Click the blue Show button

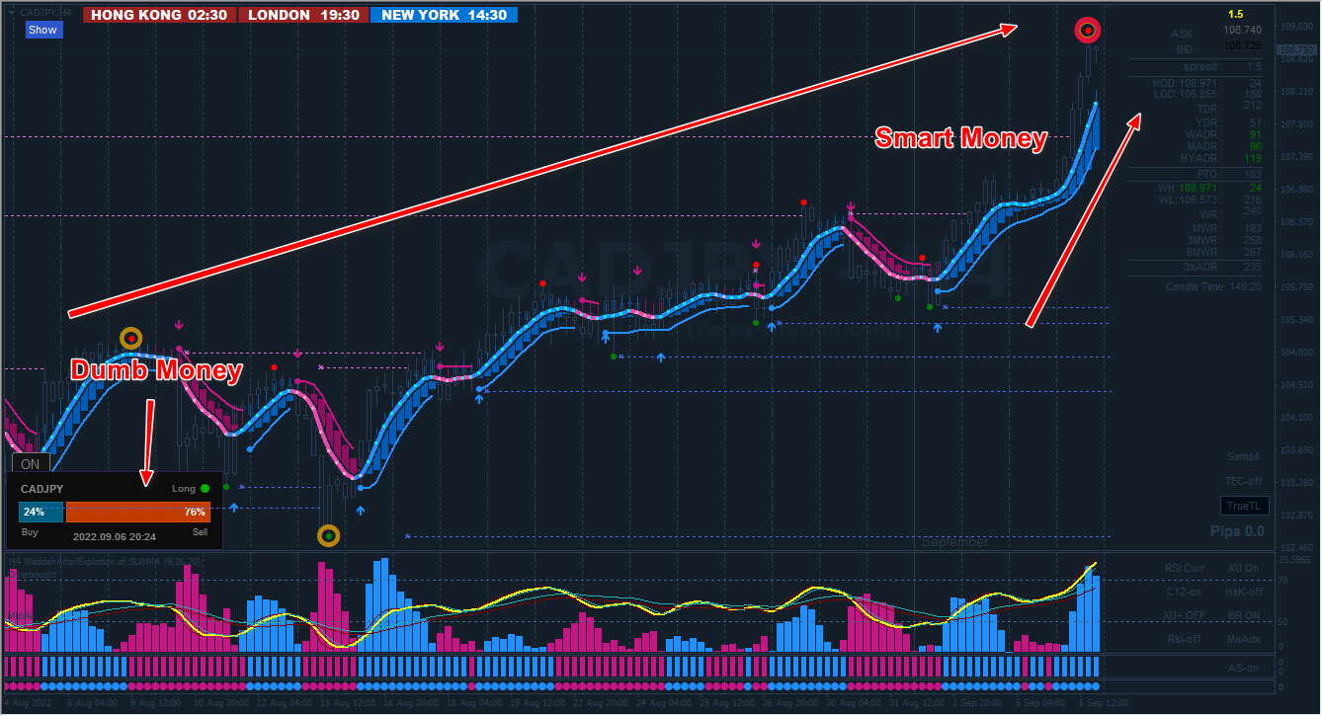pyautogui.click(x=43, y=30)
